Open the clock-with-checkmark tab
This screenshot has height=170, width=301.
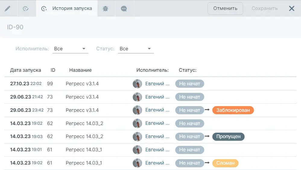coord(26,8)
